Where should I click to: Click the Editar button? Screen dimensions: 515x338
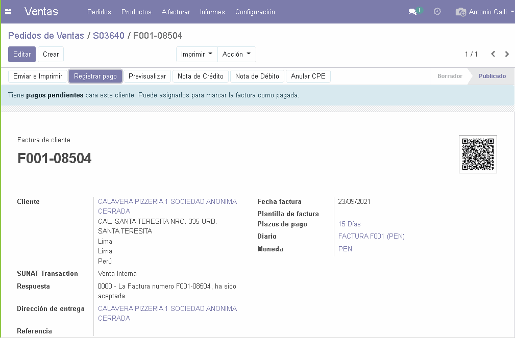click(x=22, y=54)
